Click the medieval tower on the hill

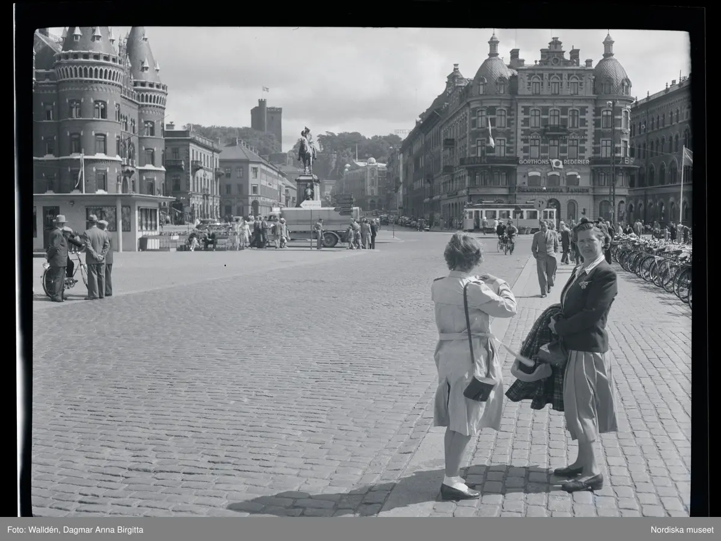click(266, 120)
